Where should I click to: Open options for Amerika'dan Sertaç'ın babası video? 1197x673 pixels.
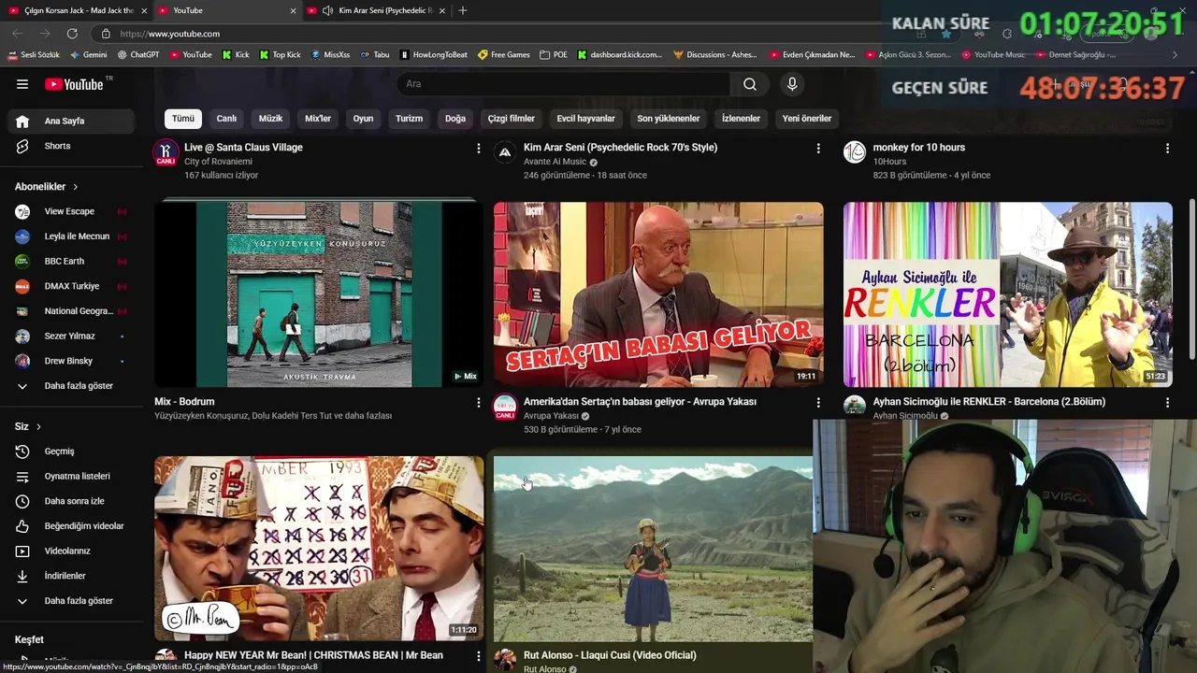[818, 403]
